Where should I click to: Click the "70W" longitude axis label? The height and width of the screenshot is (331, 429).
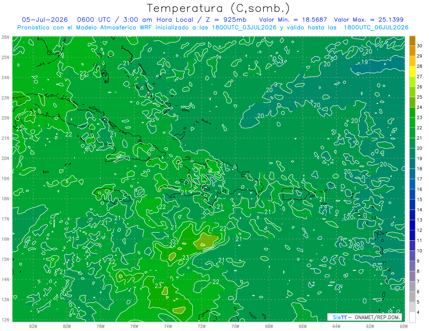click(x=235, y=326)
